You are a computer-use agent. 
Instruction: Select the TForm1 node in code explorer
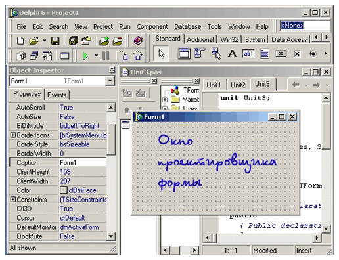coord(191,90)
